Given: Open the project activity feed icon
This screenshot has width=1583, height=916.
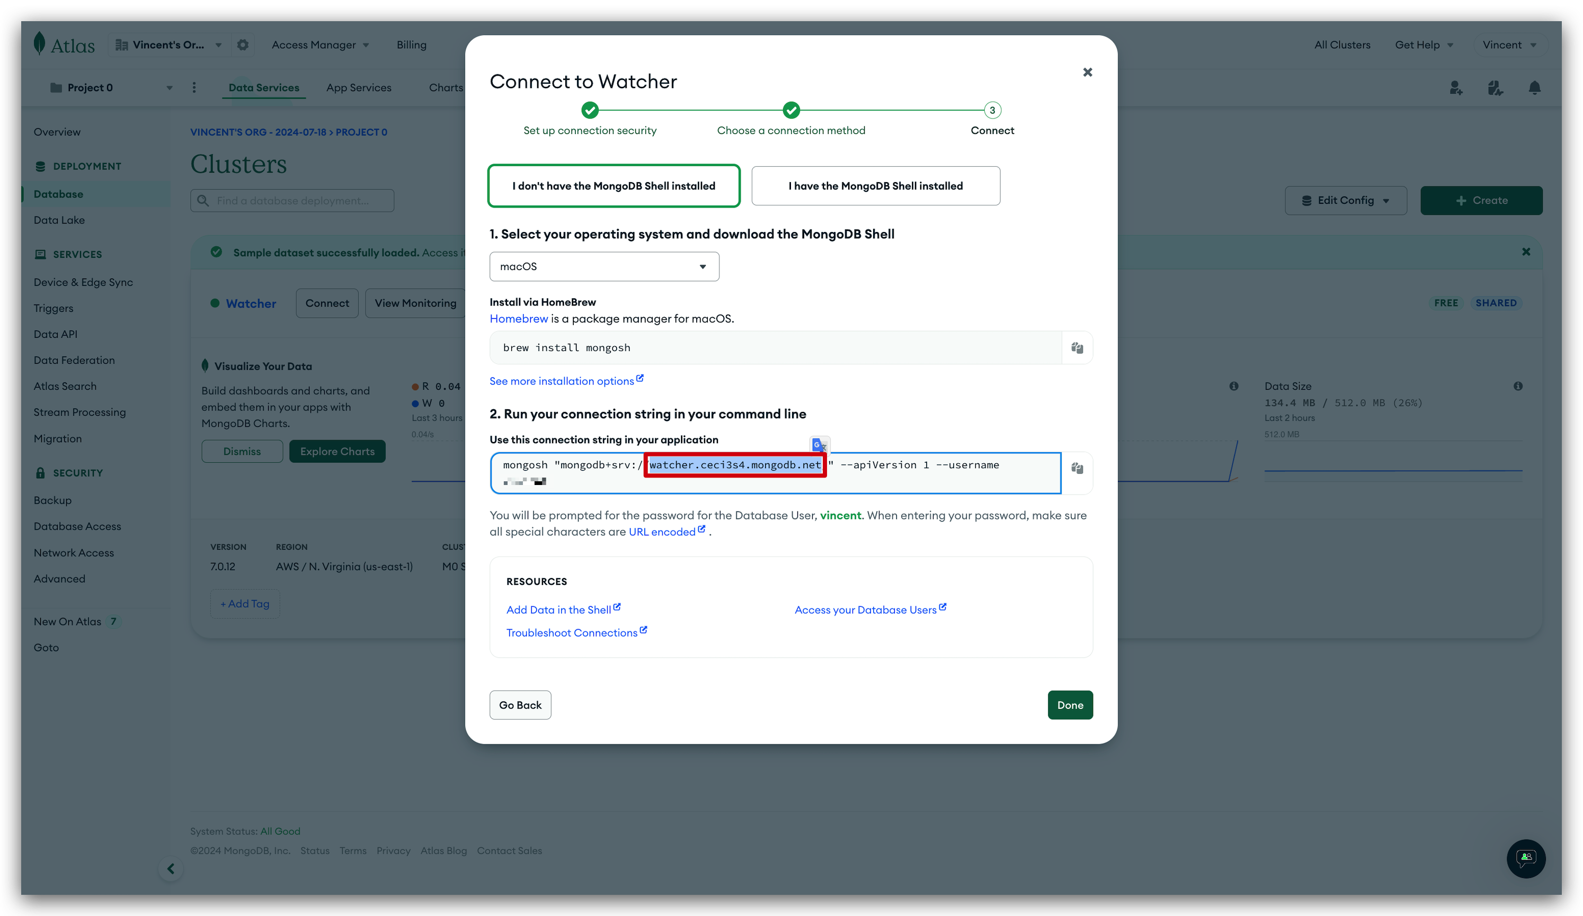Looking at the screenshot, I should tap(1495, 88).
